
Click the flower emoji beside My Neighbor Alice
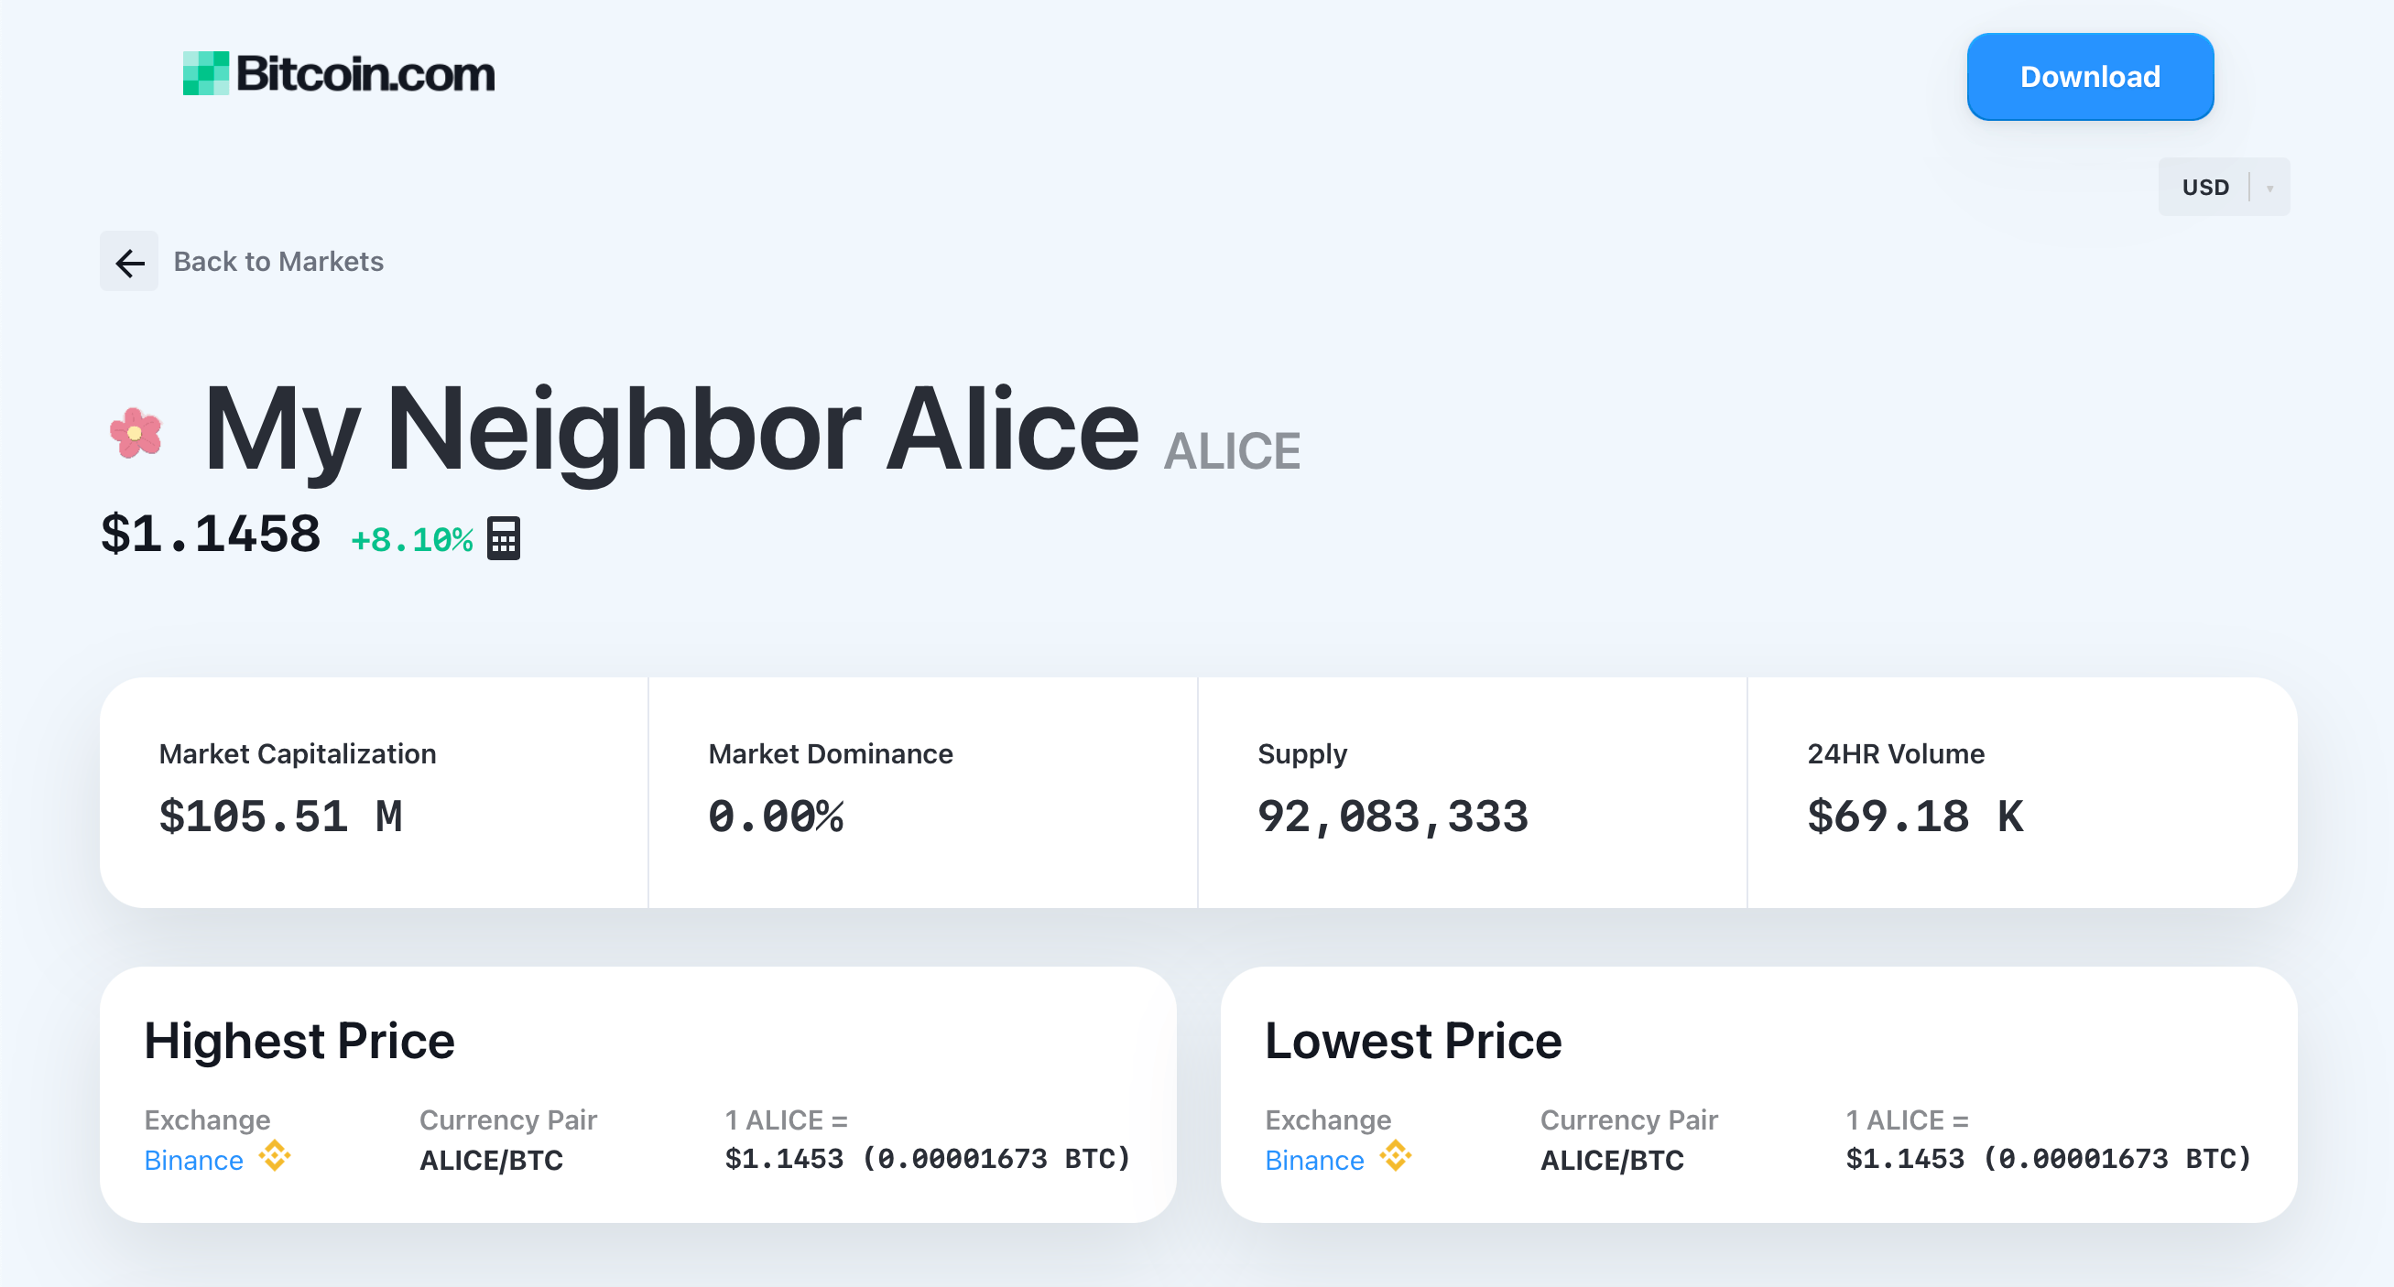pos(136,429)
